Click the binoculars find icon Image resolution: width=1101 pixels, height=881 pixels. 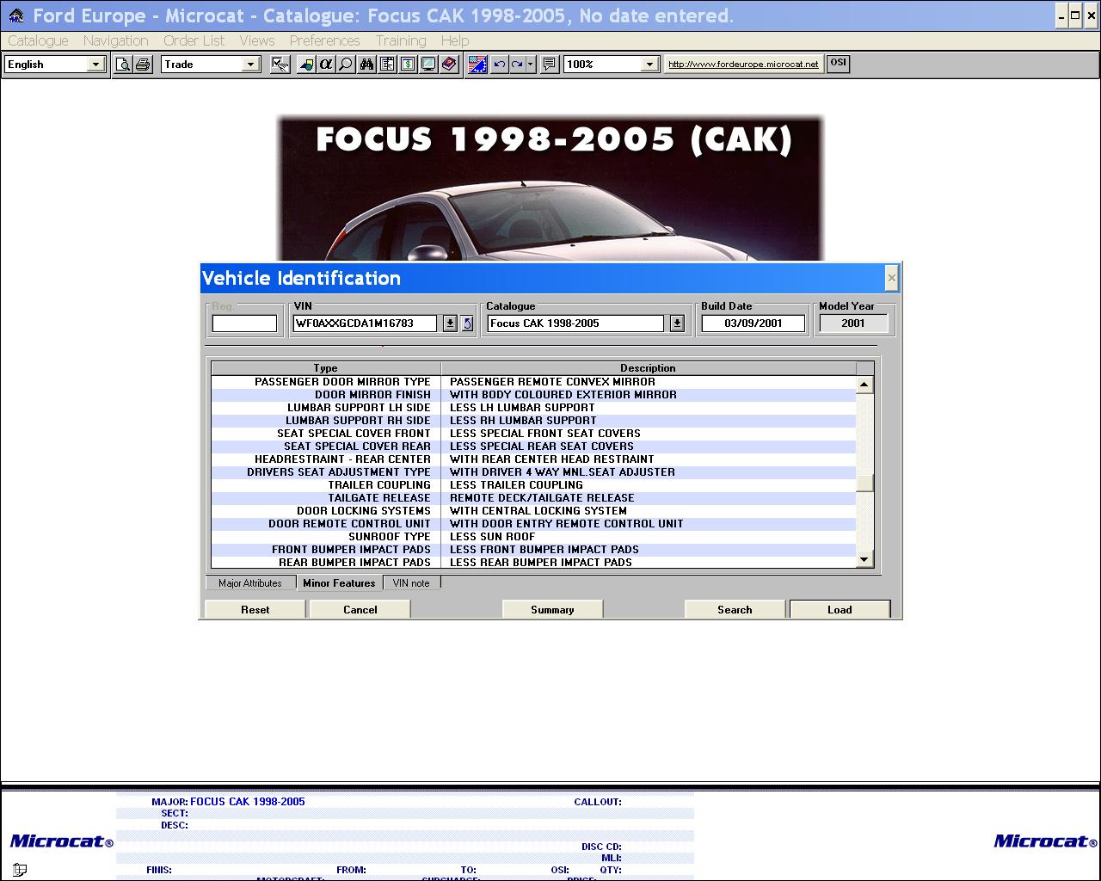(x=366, y=65)
